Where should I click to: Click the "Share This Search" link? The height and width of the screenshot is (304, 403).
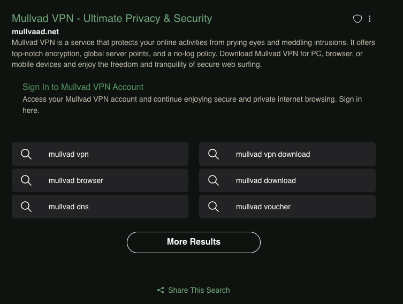(199, 290)
